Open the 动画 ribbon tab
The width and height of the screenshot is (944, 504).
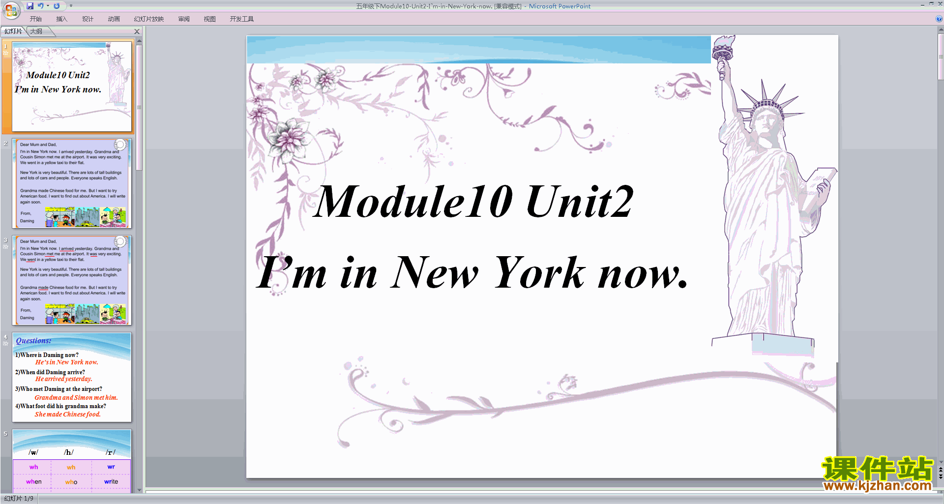click(114, 19)
